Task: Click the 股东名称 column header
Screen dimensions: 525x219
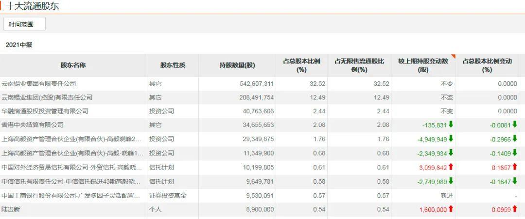Action: [73, 65]
